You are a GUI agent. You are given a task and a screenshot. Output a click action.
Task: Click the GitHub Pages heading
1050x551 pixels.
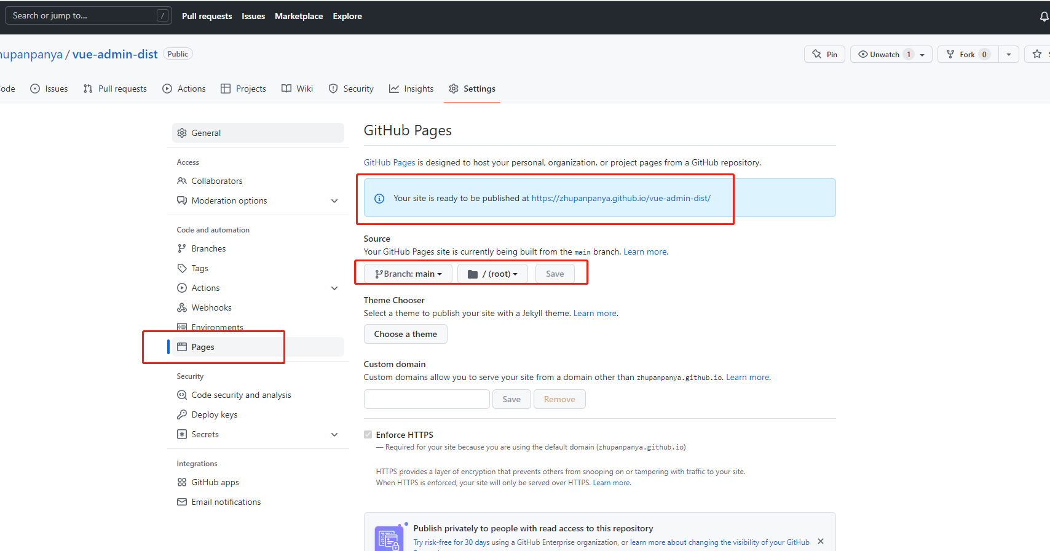(x=408, y=130)
